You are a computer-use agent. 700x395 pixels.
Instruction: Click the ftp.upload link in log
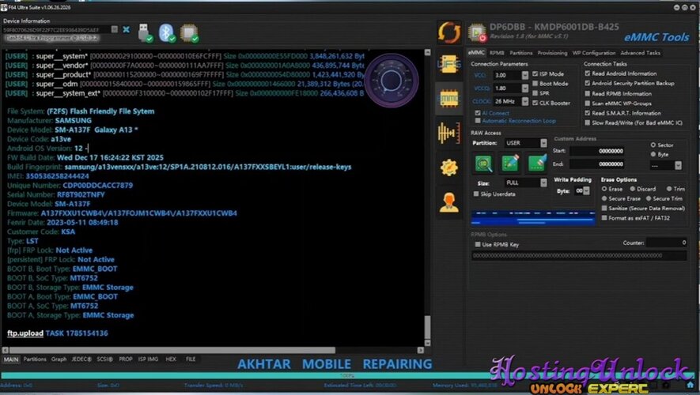25,333
